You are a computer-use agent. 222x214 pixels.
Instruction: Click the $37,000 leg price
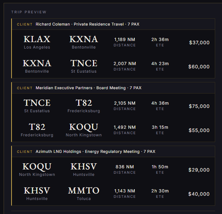pyautogui.click(x=199, y=42)
